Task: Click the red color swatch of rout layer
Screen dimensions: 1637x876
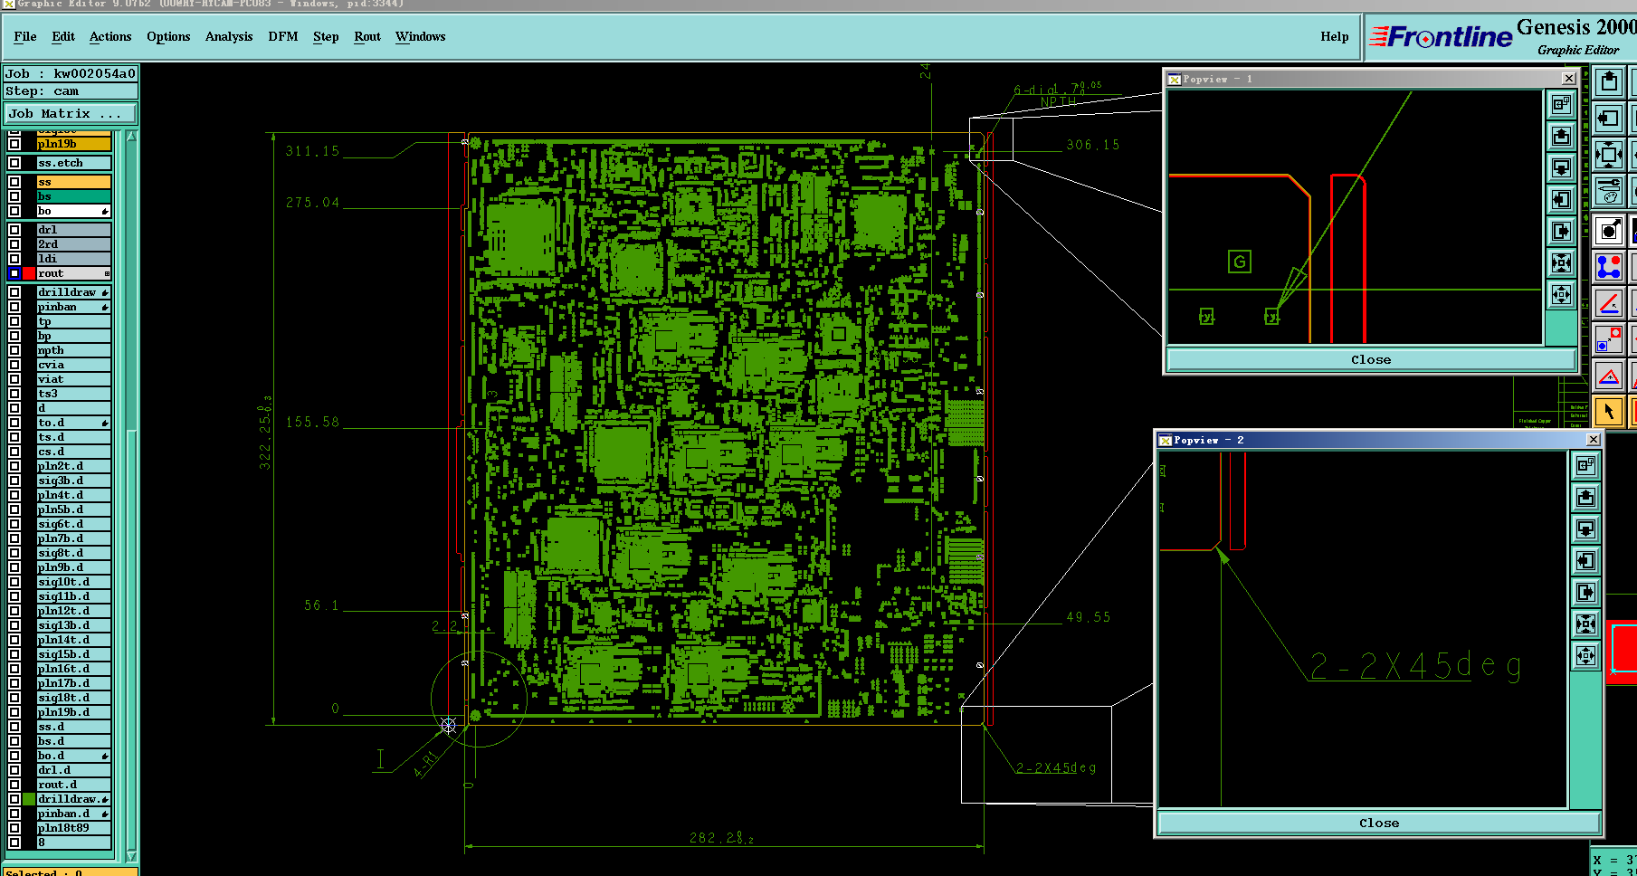Action: [x=29, y=273]
